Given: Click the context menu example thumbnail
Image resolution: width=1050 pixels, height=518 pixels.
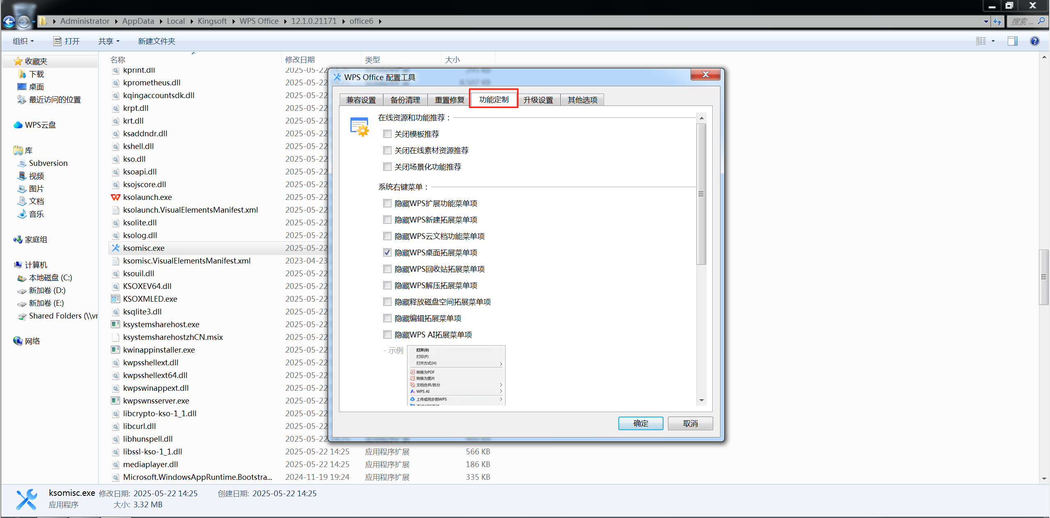Looking at the screenshot, I should [x=456, y=375].
